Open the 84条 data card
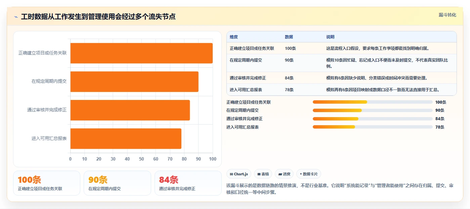The height and width of the screenshot is (209, 470). (188, 183)
